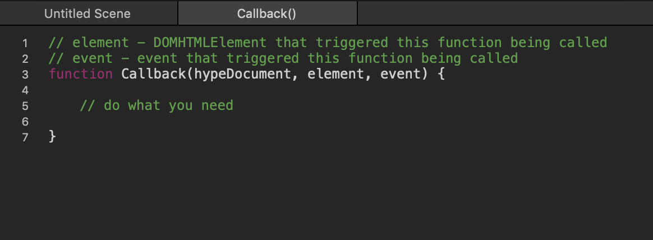Select the Callback() tab
653x240 pixels.
(266, 13)
